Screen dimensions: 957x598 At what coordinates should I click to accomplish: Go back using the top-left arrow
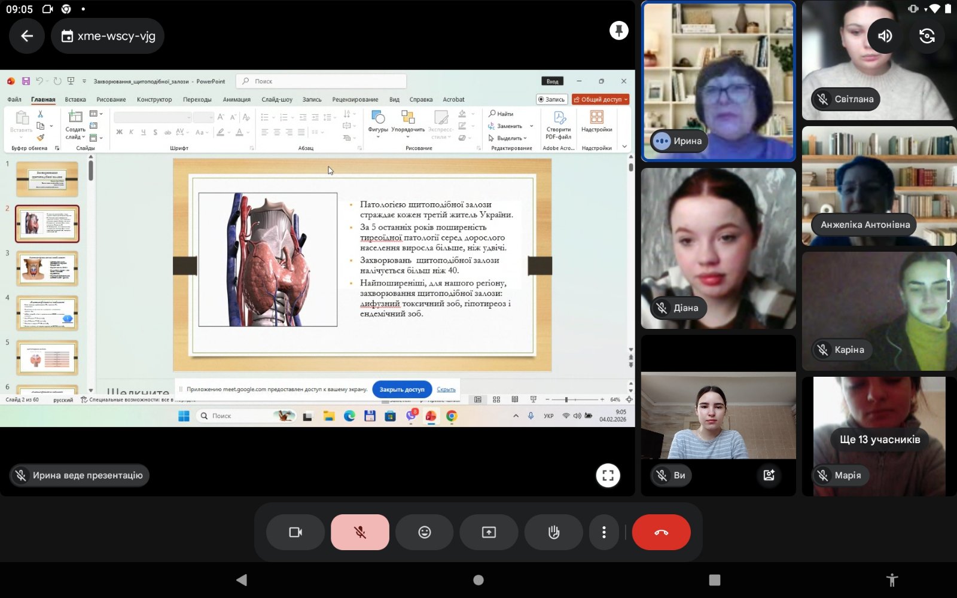point(27,36)
